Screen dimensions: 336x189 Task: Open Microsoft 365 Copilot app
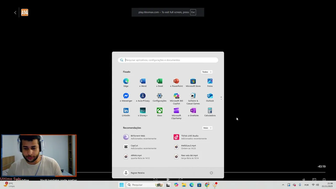[176, 99]
